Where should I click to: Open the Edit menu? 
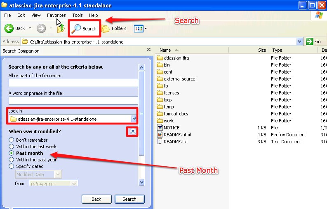pos(21,15)
